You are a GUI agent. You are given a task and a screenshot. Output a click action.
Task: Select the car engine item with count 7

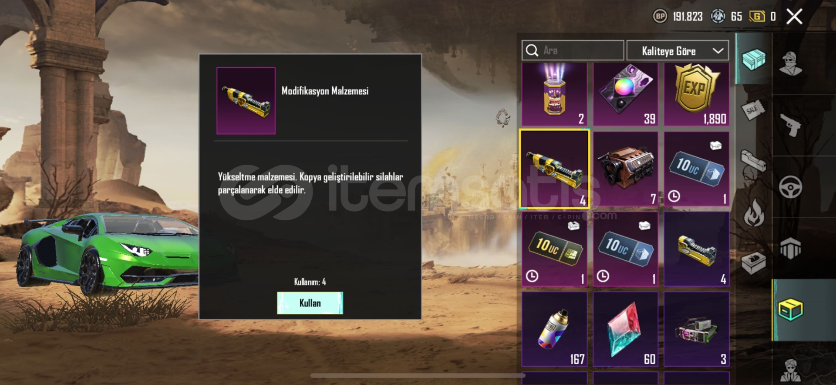click(x=625, y=169)
